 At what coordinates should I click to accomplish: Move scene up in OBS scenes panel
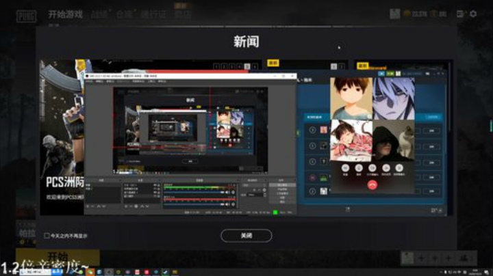[x=99, y=206]
